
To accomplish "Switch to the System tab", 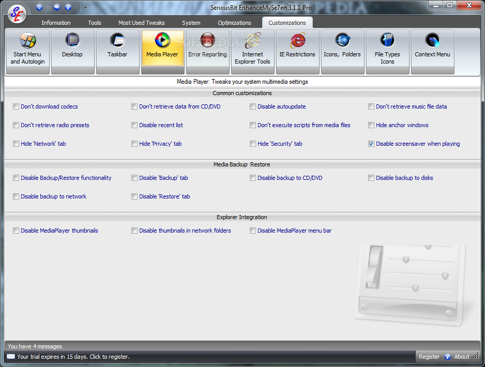I will coord(191,23).
